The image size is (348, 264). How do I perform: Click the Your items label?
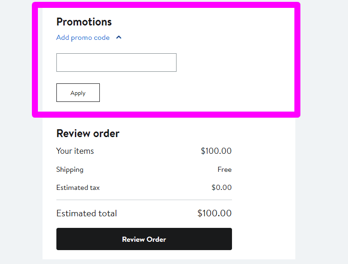pos(75,151)
